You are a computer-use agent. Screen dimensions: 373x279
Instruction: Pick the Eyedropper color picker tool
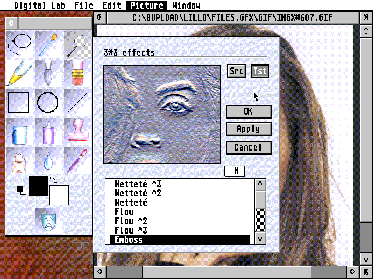77,160
